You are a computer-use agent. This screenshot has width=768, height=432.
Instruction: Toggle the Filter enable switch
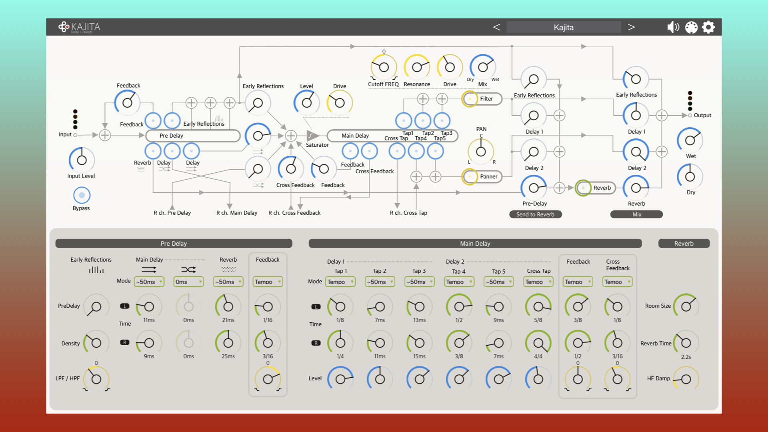pyautogui.click(x=470, y=99)
